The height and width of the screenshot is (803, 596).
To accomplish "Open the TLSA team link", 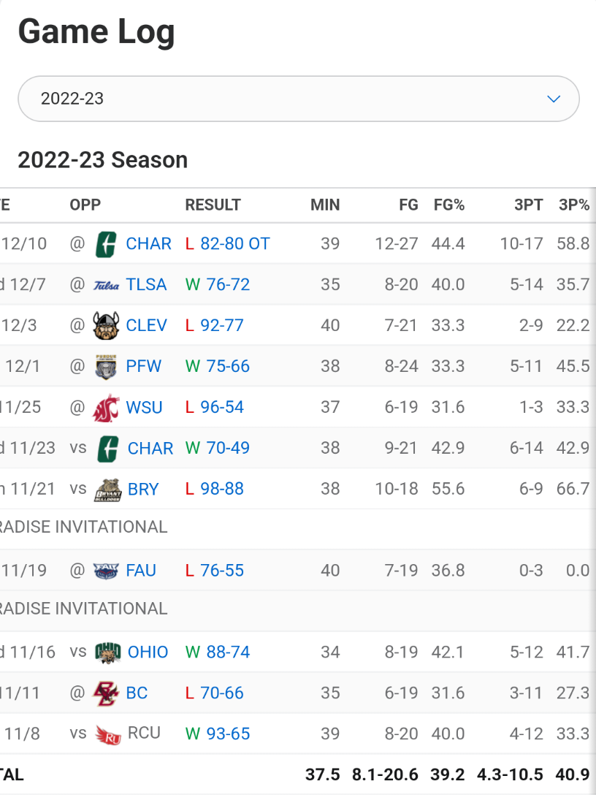I will [x=146, y=285].
